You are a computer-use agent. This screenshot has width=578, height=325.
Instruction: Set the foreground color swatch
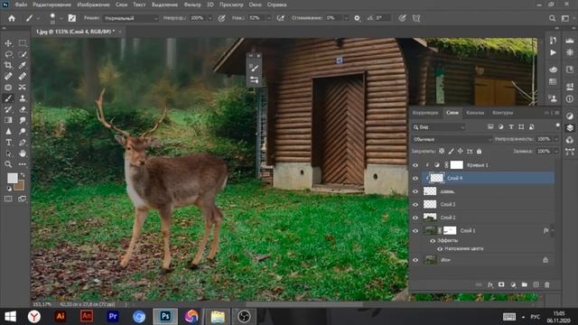[x=12, y=179]
